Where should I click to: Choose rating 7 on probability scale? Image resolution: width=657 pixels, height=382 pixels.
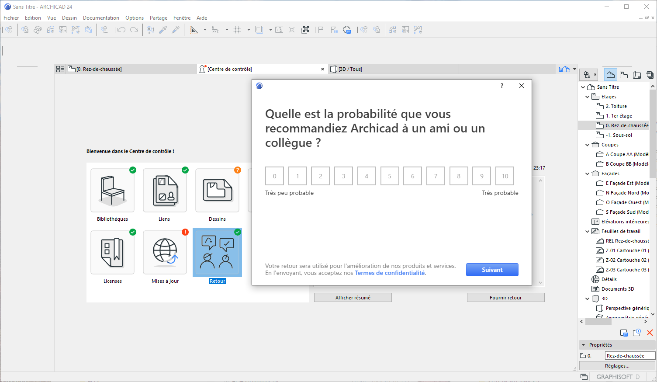coord(436,176)
